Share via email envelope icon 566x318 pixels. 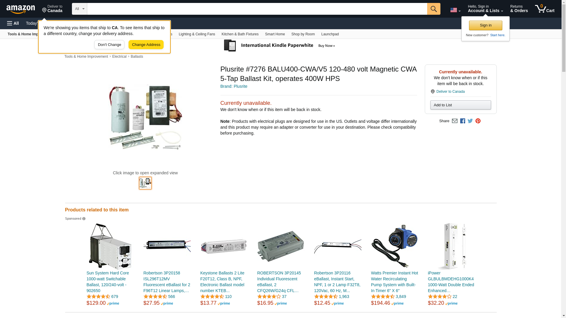(x=455, y=121)
